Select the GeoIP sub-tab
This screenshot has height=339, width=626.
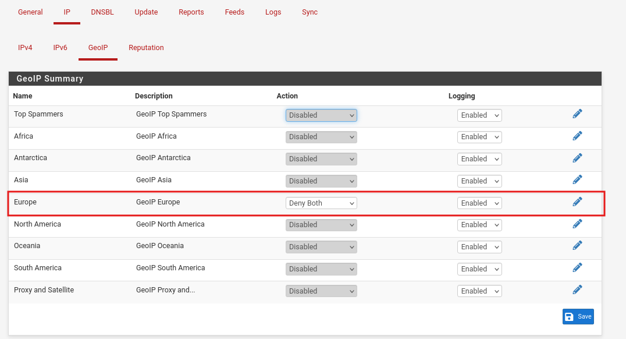[98, 48]
